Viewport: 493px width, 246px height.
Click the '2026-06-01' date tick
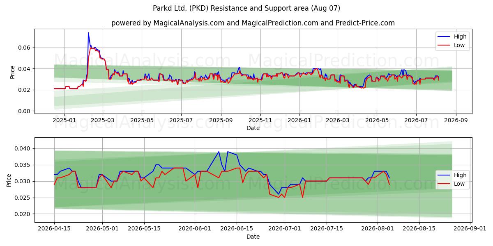(x=195, y=229)
